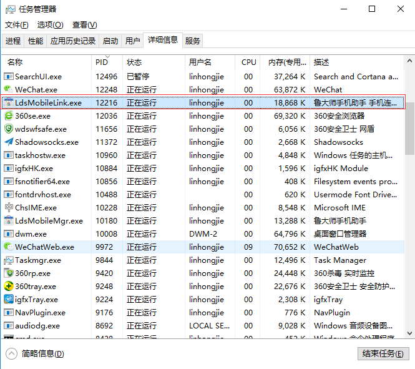This screenshot has width=415, height=369.
Task: Sort by the 状态 column header
Action: coord(154,62)
